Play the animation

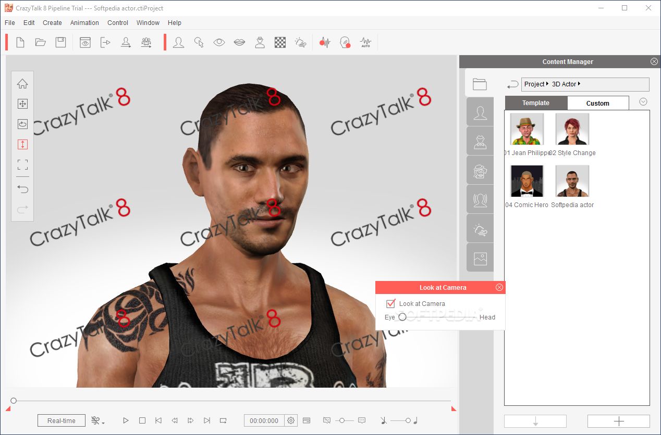pos(126,420)
